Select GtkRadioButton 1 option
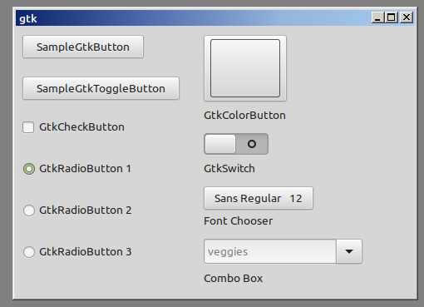The width and height of the screenshot is (424, 307). click(29, 169)
